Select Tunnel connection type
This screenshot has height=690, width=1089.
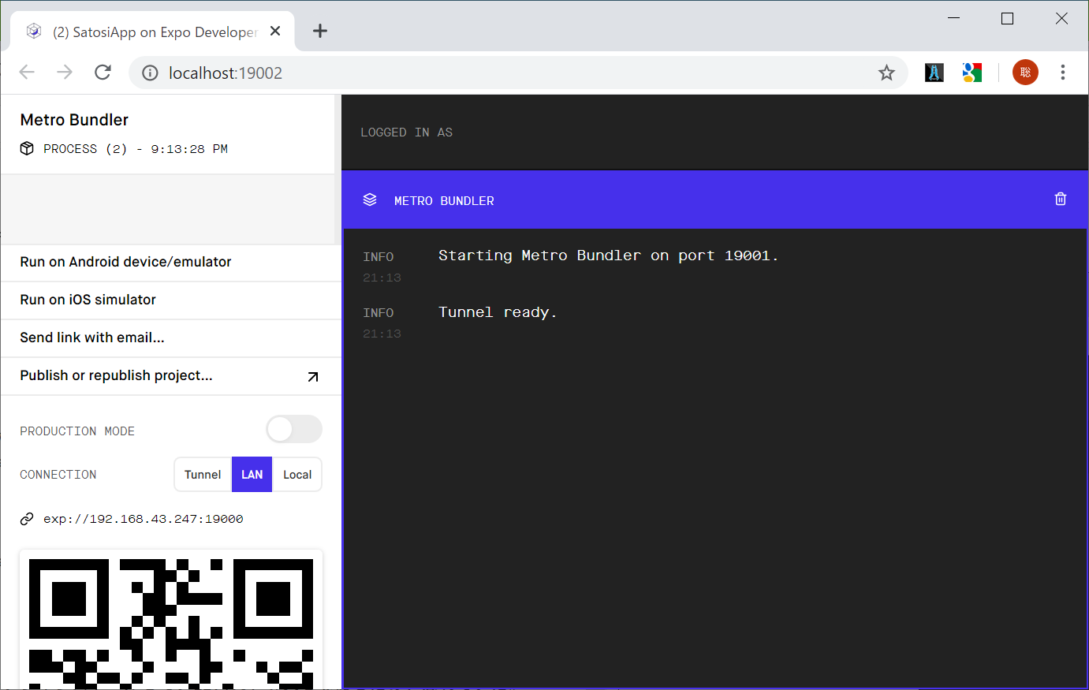(203, 475)
